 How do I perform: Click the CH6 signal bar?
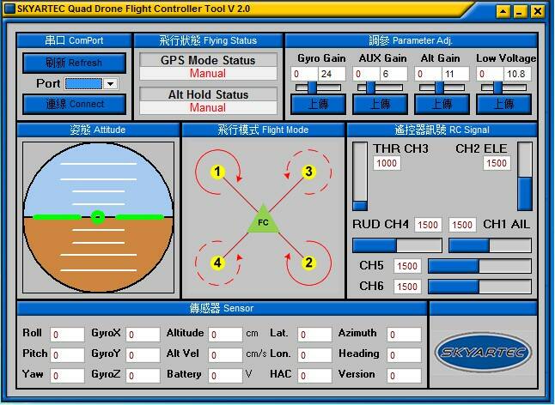(479, 287)
